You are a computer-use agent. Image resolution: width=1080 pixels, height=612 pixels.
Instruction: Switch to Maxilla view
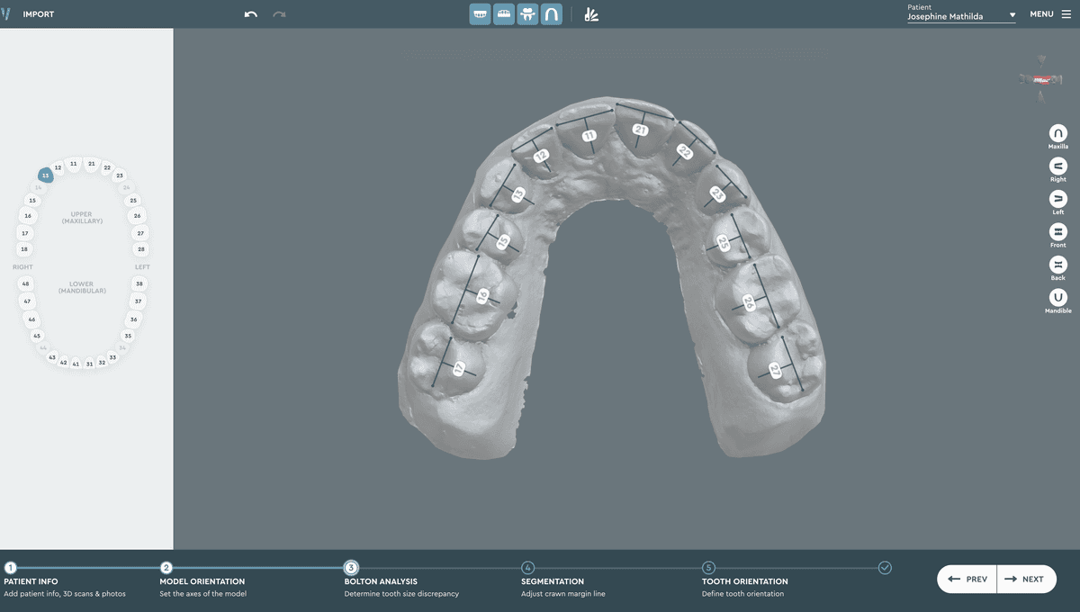[x=1057, y=133]
